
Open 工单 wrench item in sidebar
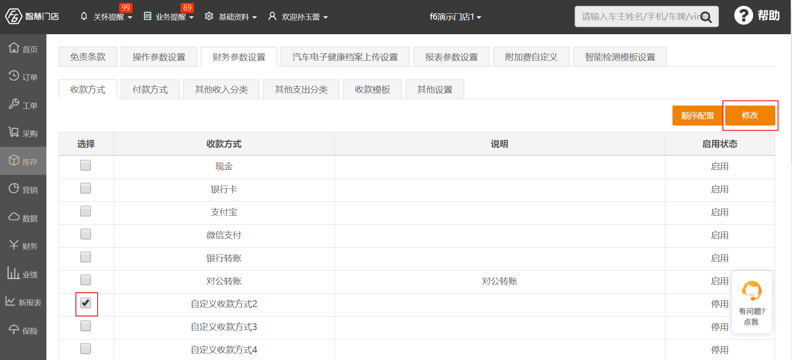23,105
